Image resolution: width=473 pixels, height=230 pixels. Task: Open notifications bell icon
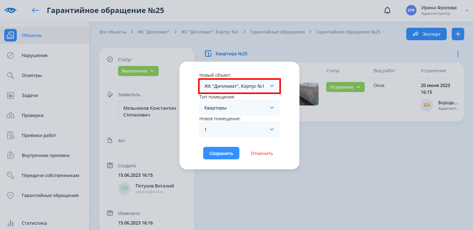pos(387,10)
